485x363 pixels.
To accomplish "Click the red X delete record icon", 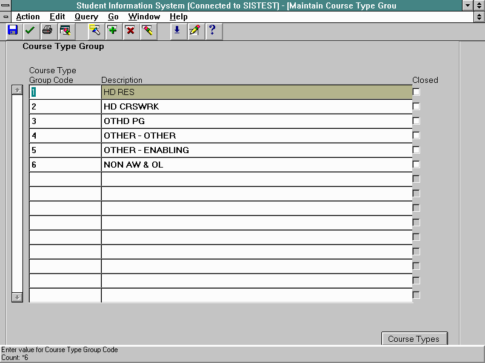I will tap(130, 30).
